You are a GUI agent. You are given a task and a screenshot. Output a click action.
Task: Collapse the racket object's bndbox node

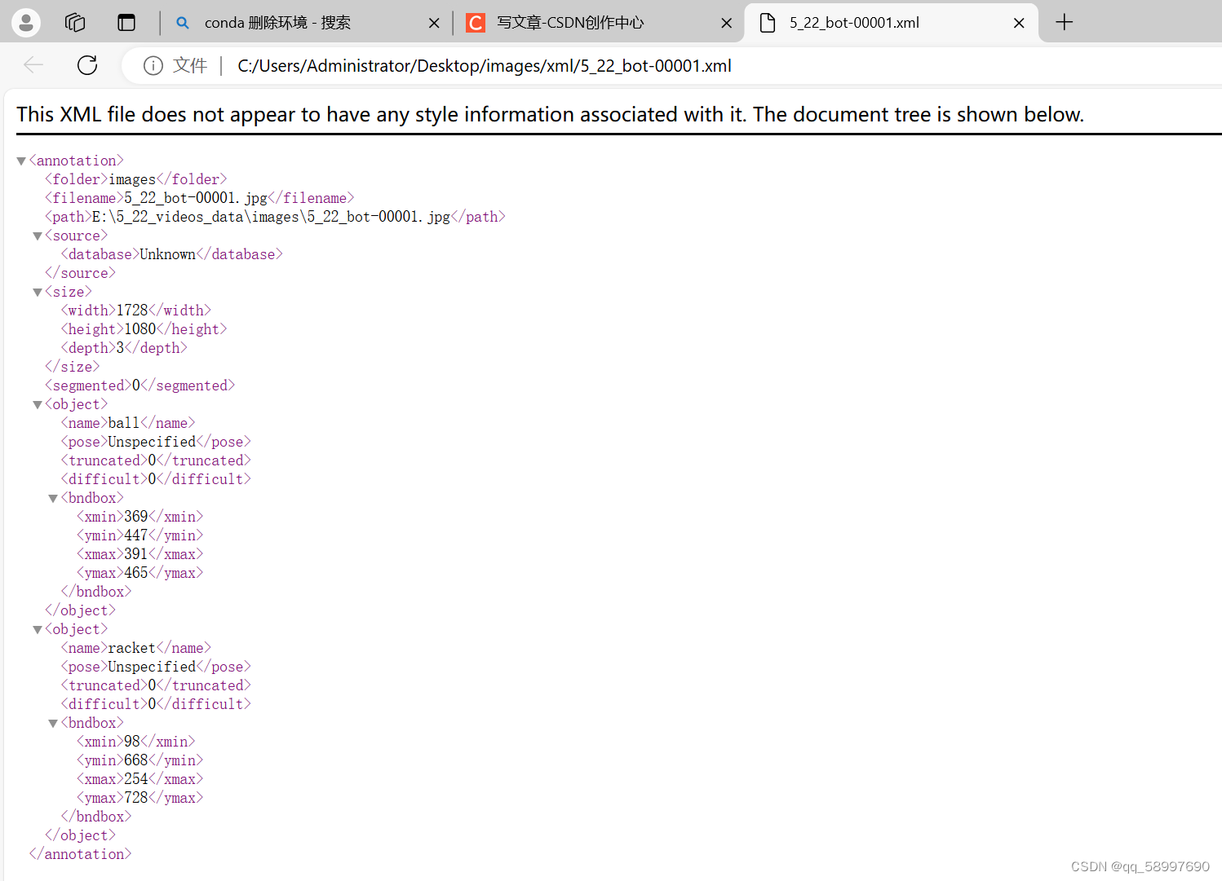click(x=53, y=724)
